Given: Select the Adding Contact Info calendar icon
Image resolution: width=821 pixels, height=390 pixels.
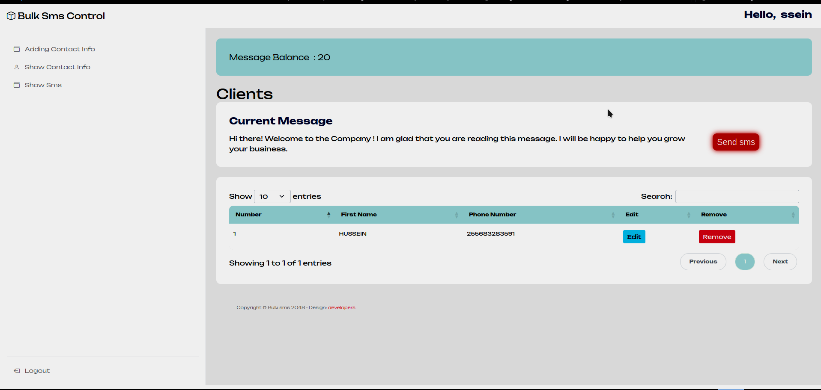Looking at the screenshot, I should coord(16,49).
